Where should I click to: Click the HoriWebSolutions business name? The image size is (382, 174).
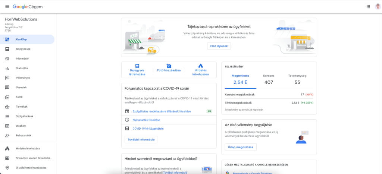(x=21, y=19)
